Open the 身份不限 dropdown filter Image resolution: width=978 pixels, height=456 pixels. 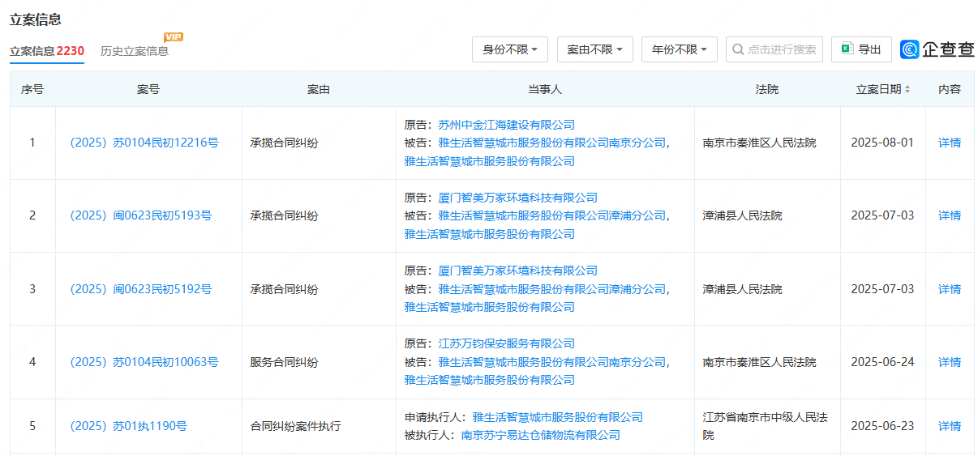(510, 49)
